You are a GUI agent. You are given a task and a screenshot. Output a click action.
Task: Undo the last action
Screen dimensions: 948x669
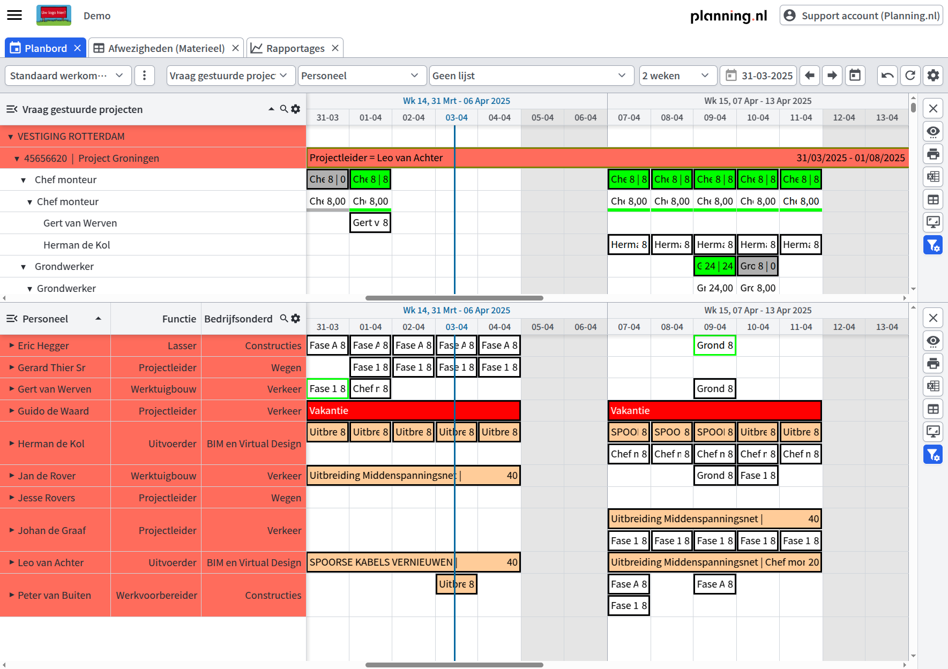[887, 76]
